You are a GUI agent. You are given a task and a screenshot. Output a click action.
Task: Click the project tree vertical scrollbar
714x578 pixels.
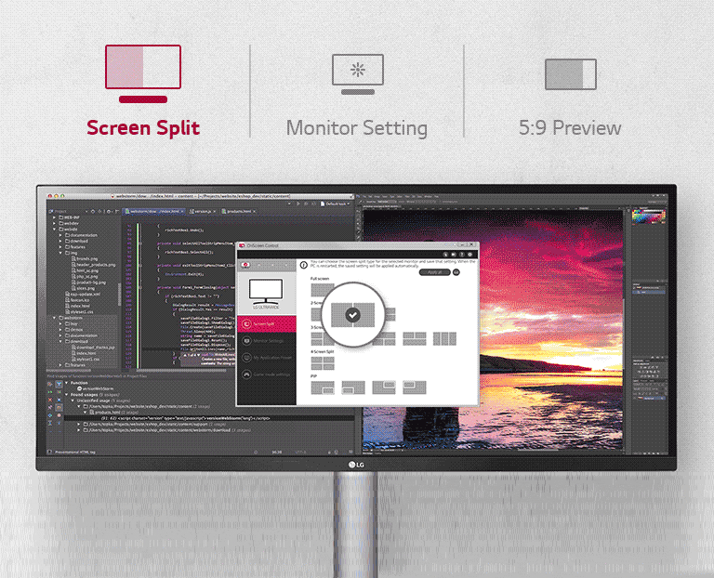(x=119, y=295)
